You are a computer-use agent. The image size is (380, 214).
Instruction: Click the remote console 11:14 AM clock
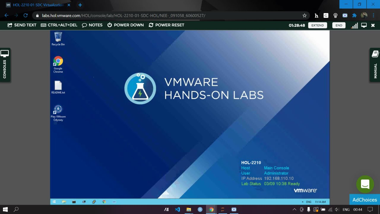pyautogui.click(x=320, y=202)
